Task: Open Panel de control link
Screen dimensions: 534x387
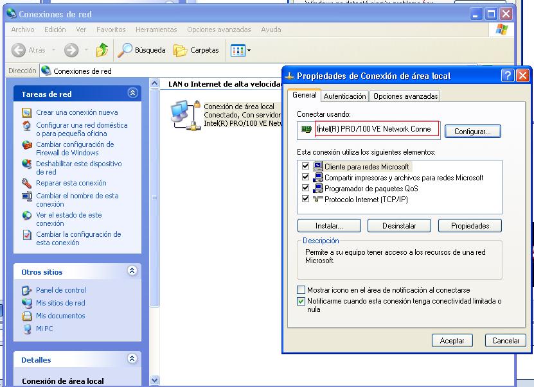Action: click(61, 290)
